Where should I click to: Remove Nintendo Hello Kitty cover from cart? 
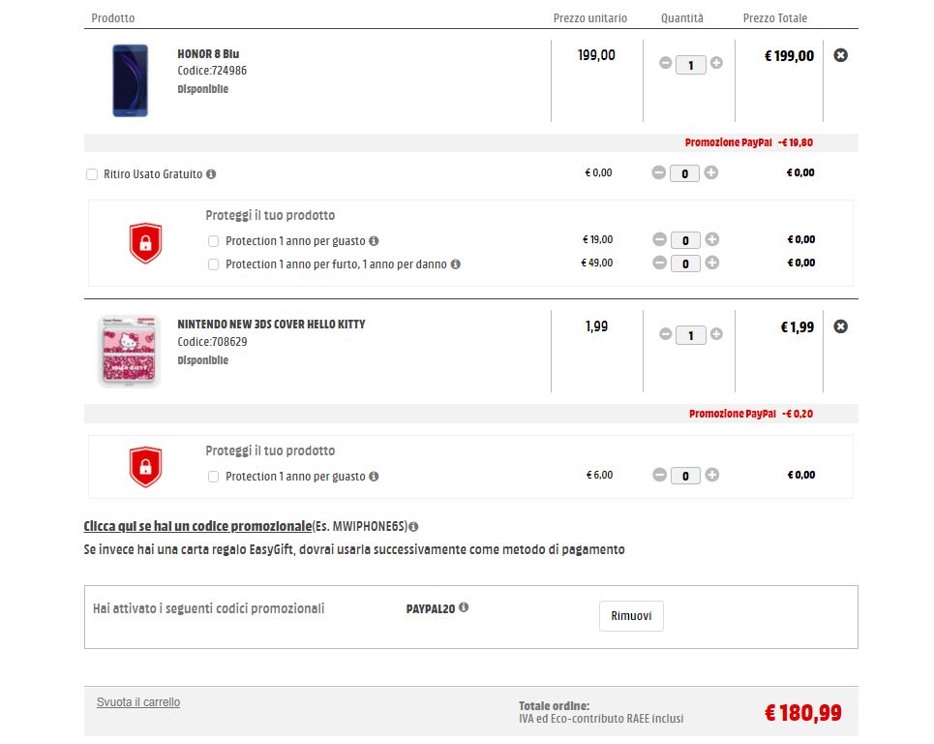(x=840, y=326)
